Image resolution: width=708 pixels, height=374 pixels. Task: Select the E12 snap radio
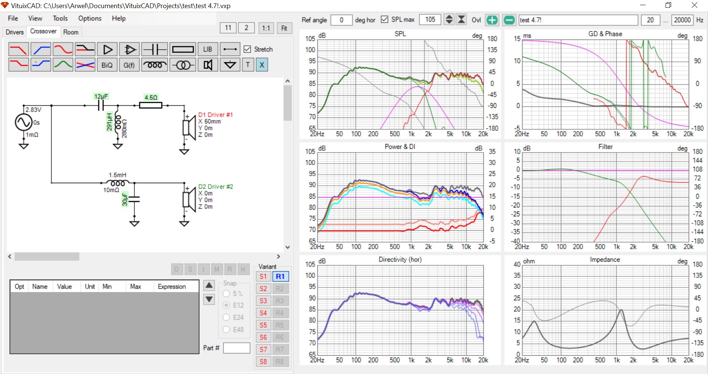226,305
